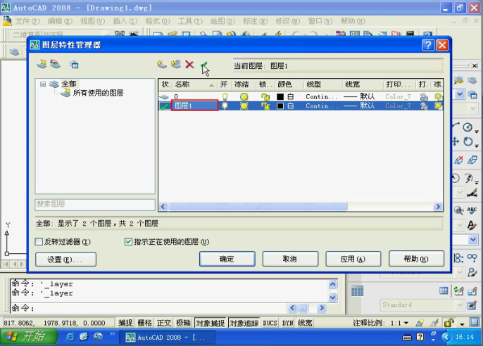Toggle plot printer icon for 图层1
This screenshot has width=483, height=346.
click(x=424, y=105)
